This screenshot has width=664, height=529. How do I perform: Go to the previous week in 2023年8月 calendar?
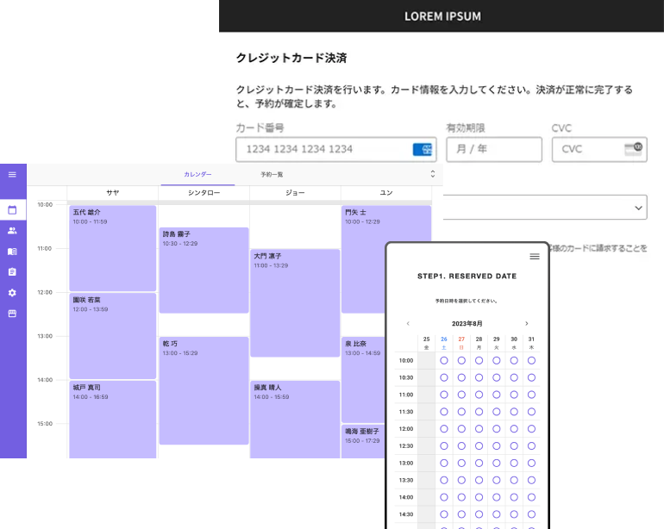(x=408, y=323)
